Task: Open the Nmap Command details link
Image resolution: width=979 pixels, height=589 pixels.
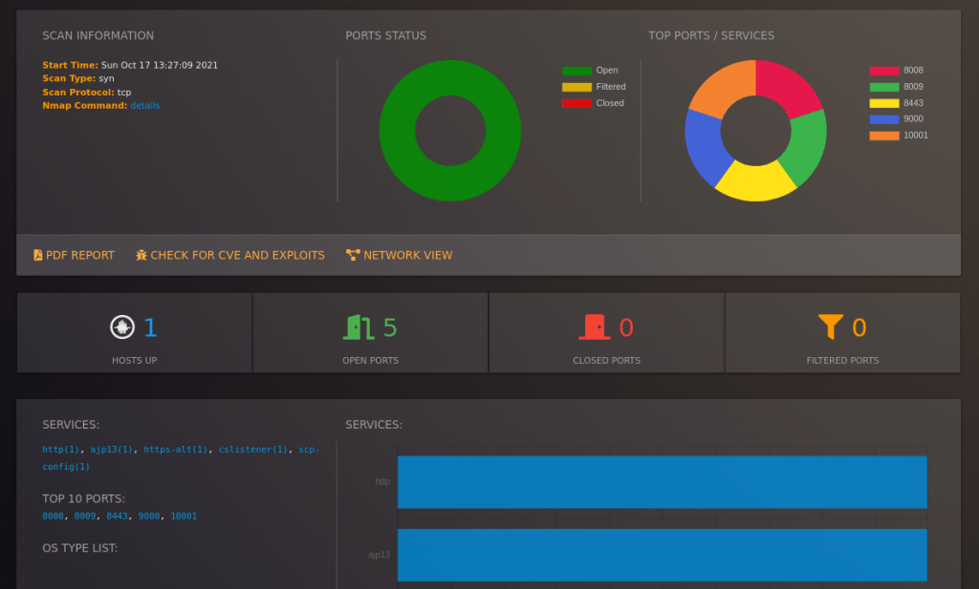Action: click(144, 105)
